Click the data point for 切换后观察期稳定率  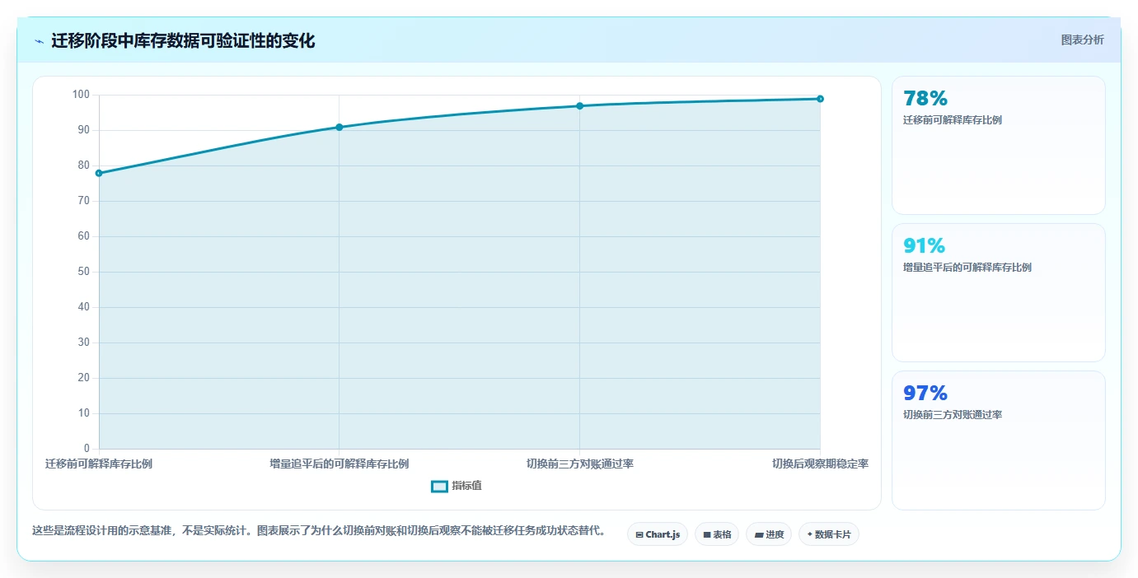coord(820,99)
